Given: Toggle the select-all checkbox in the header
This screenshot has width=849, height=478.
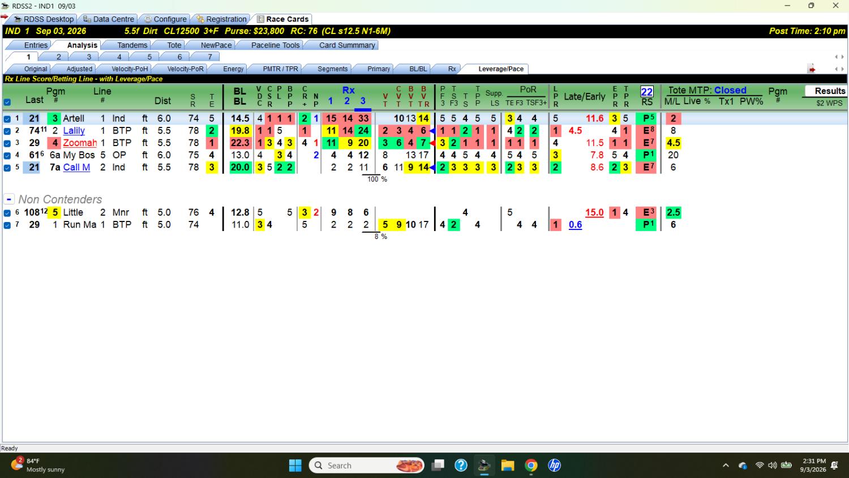Looking at the screenshot, I should [x=7, y=103].
